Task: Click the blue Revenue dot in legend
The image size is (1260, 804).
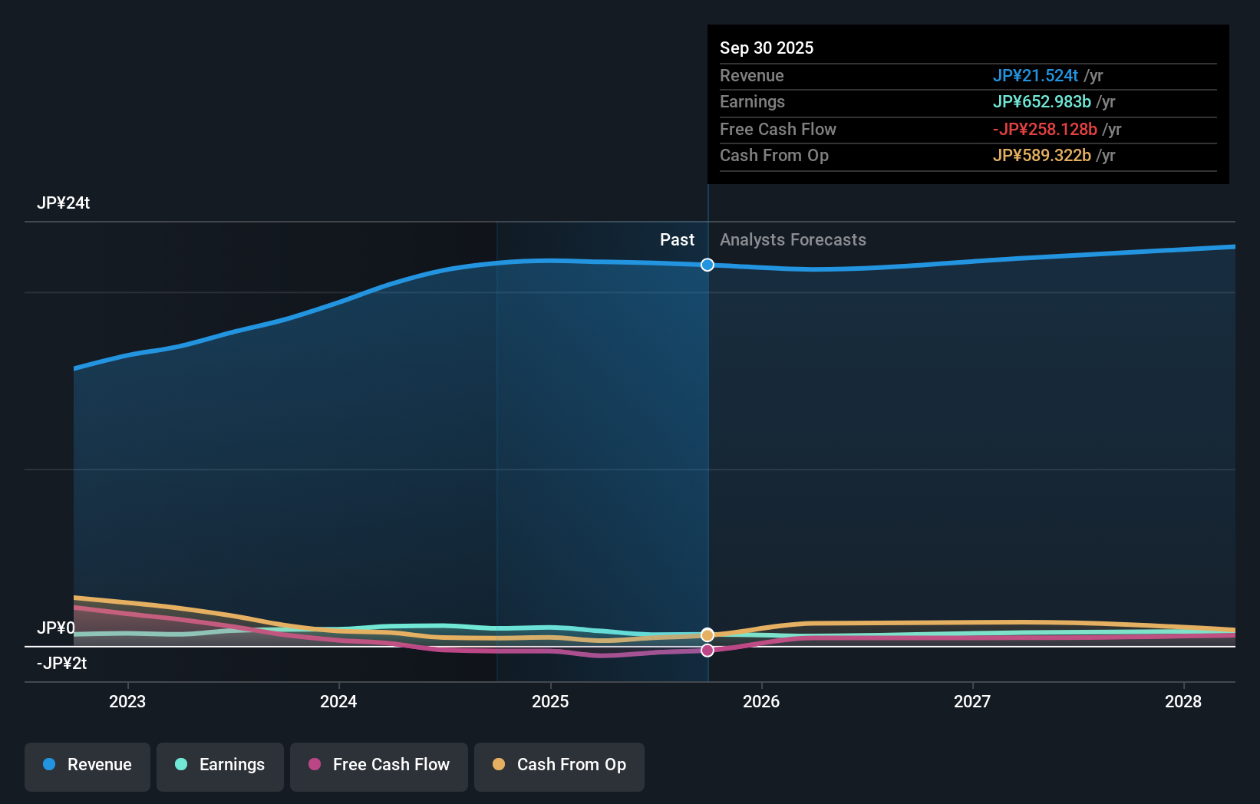Action: pos(50,765)
